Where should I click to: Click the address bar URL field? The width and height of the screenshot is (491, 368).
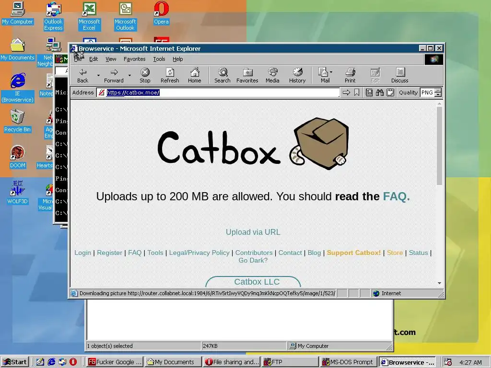point(218,92)
